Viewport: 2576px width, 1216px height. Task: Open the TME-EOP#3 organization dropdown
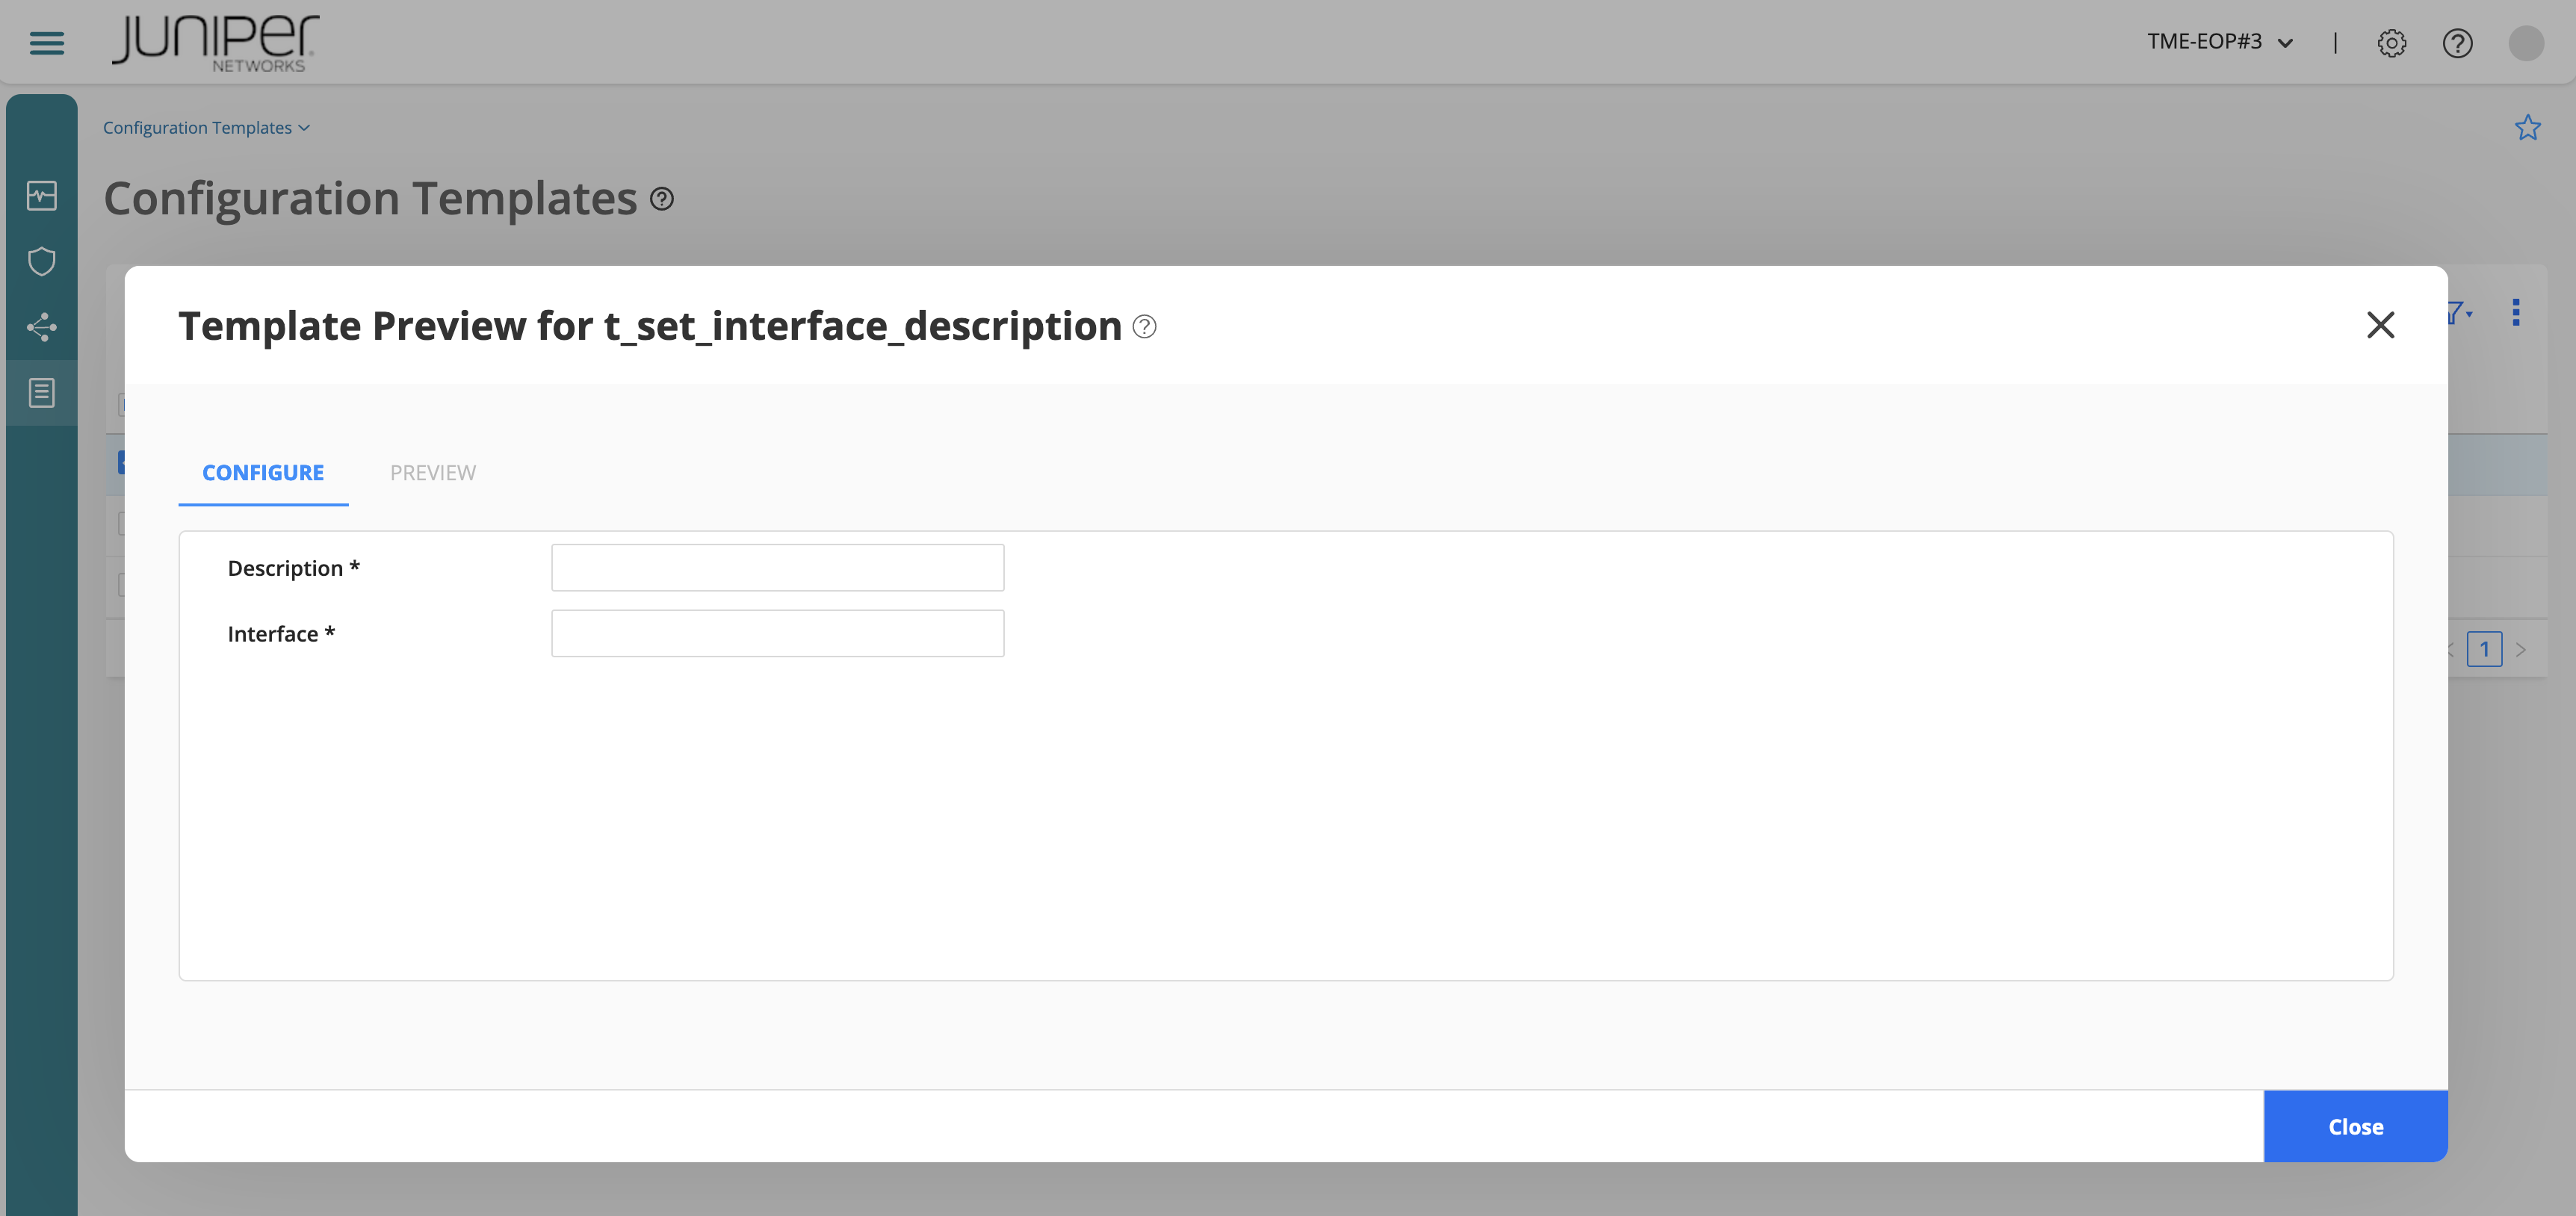pyautogui.click(x=2219, y=42)
